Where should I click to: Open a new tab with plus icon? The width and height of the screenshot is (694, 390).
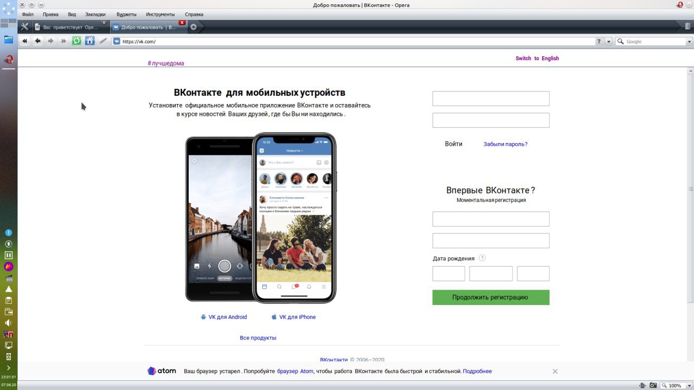tap(194, 27)
